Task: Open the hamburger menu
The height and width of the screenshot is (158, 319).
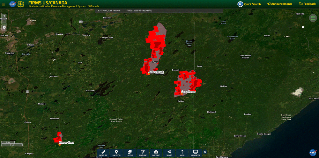Action: tap(3, 4)
